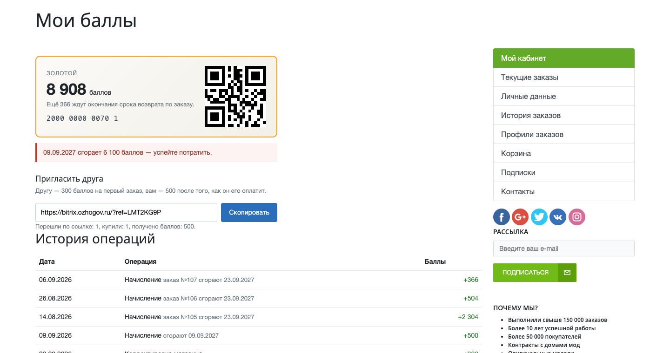Click date 14.08.2026 in history
The height and width of the screenshot is (353, 670).
coord(55,317)
